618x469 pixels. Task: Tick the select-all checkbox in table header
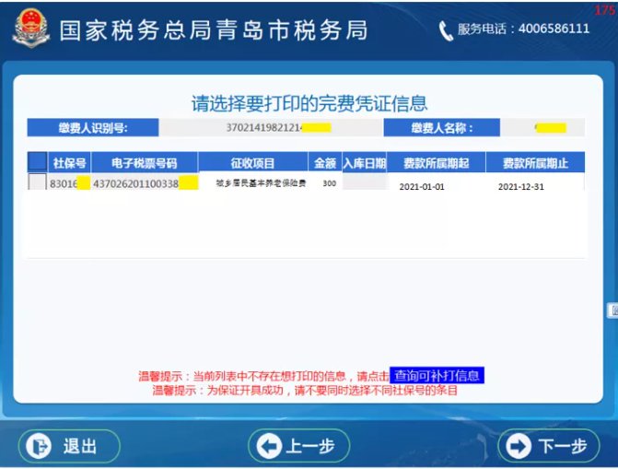pos(38,162)
